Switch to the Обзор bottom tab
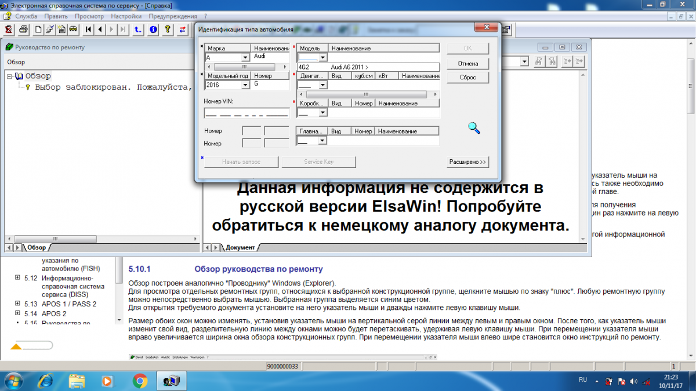The image size is (696, 391). (x=37, y=248)
